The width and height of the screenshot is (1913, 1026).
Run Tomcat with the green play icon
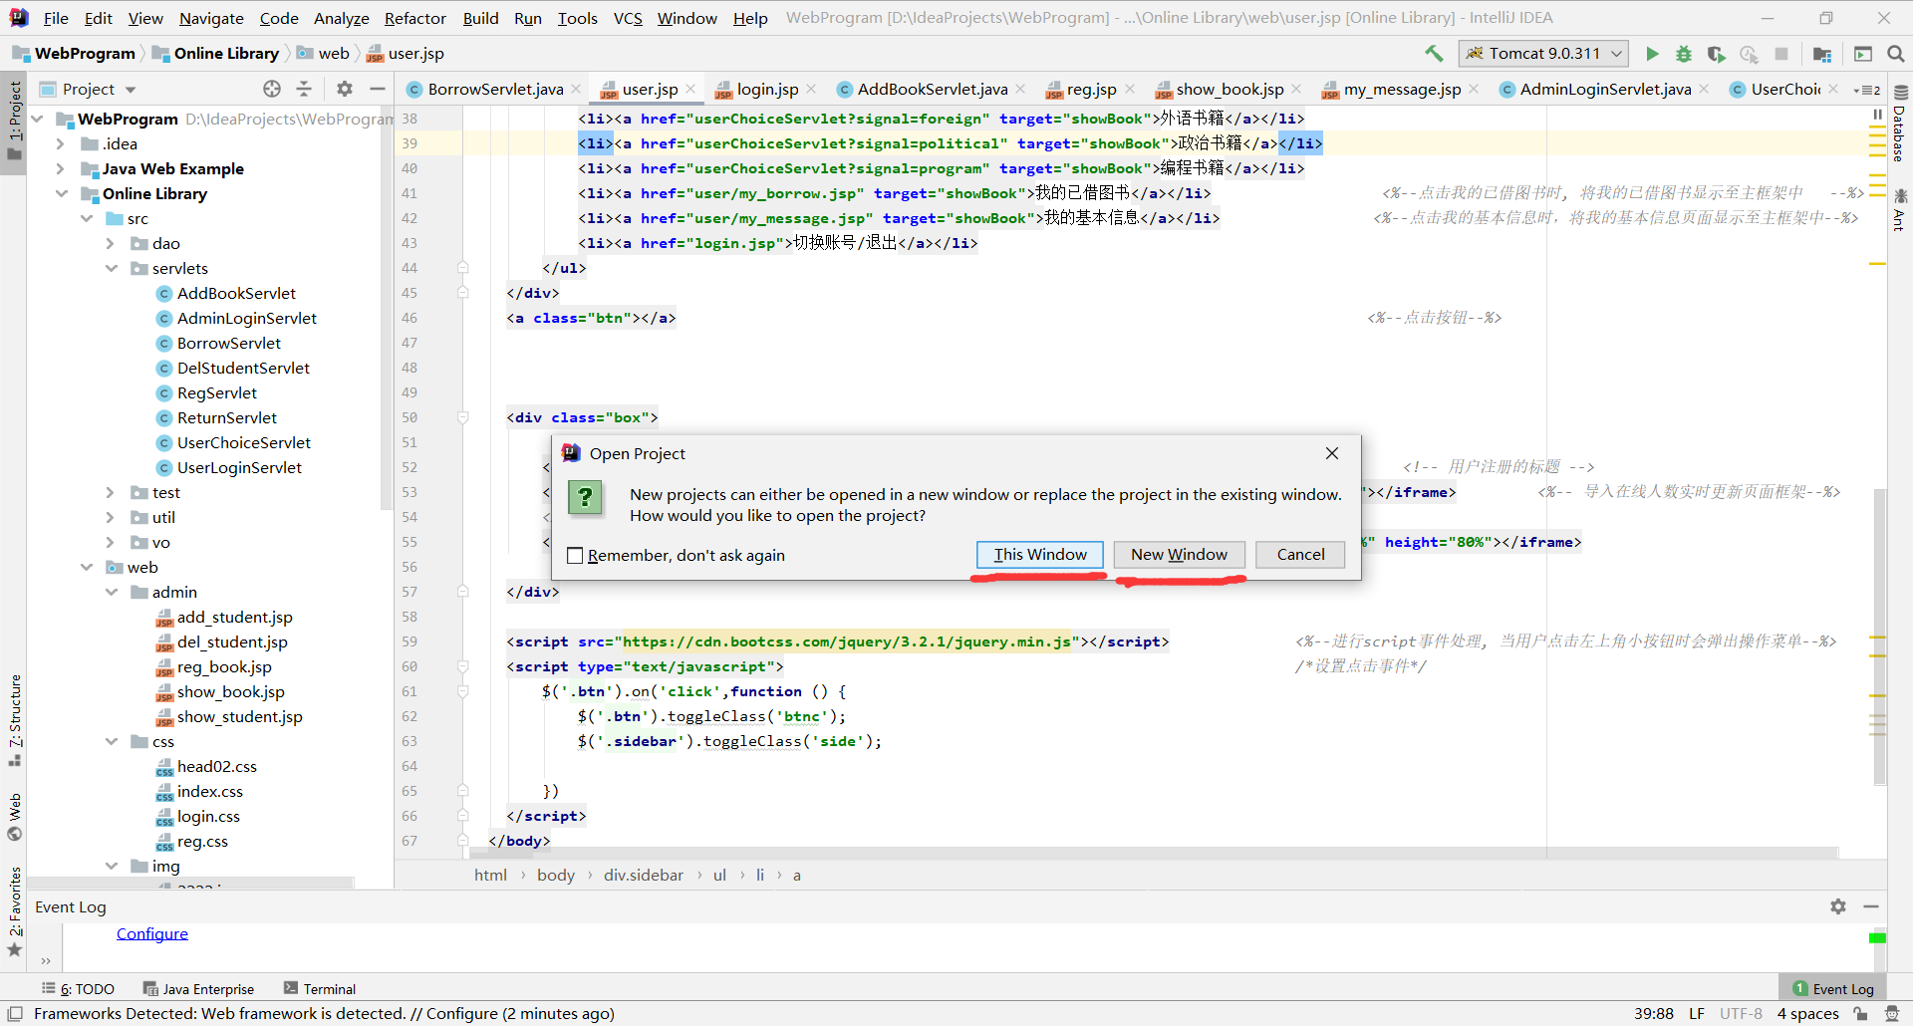coord(1652,54)
